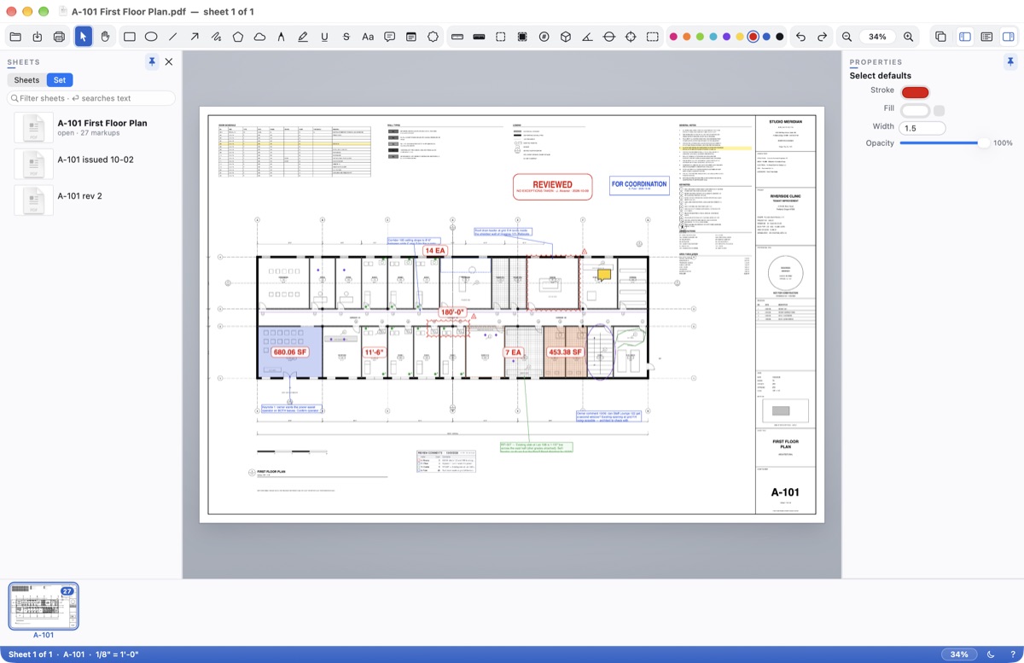
Task: Select the Cloud markup tool
Action: tap(259, 37)
